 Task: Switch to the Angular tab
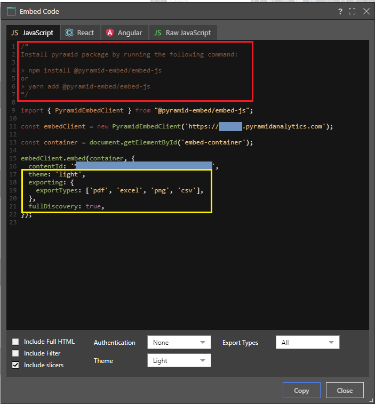(125, 33)
